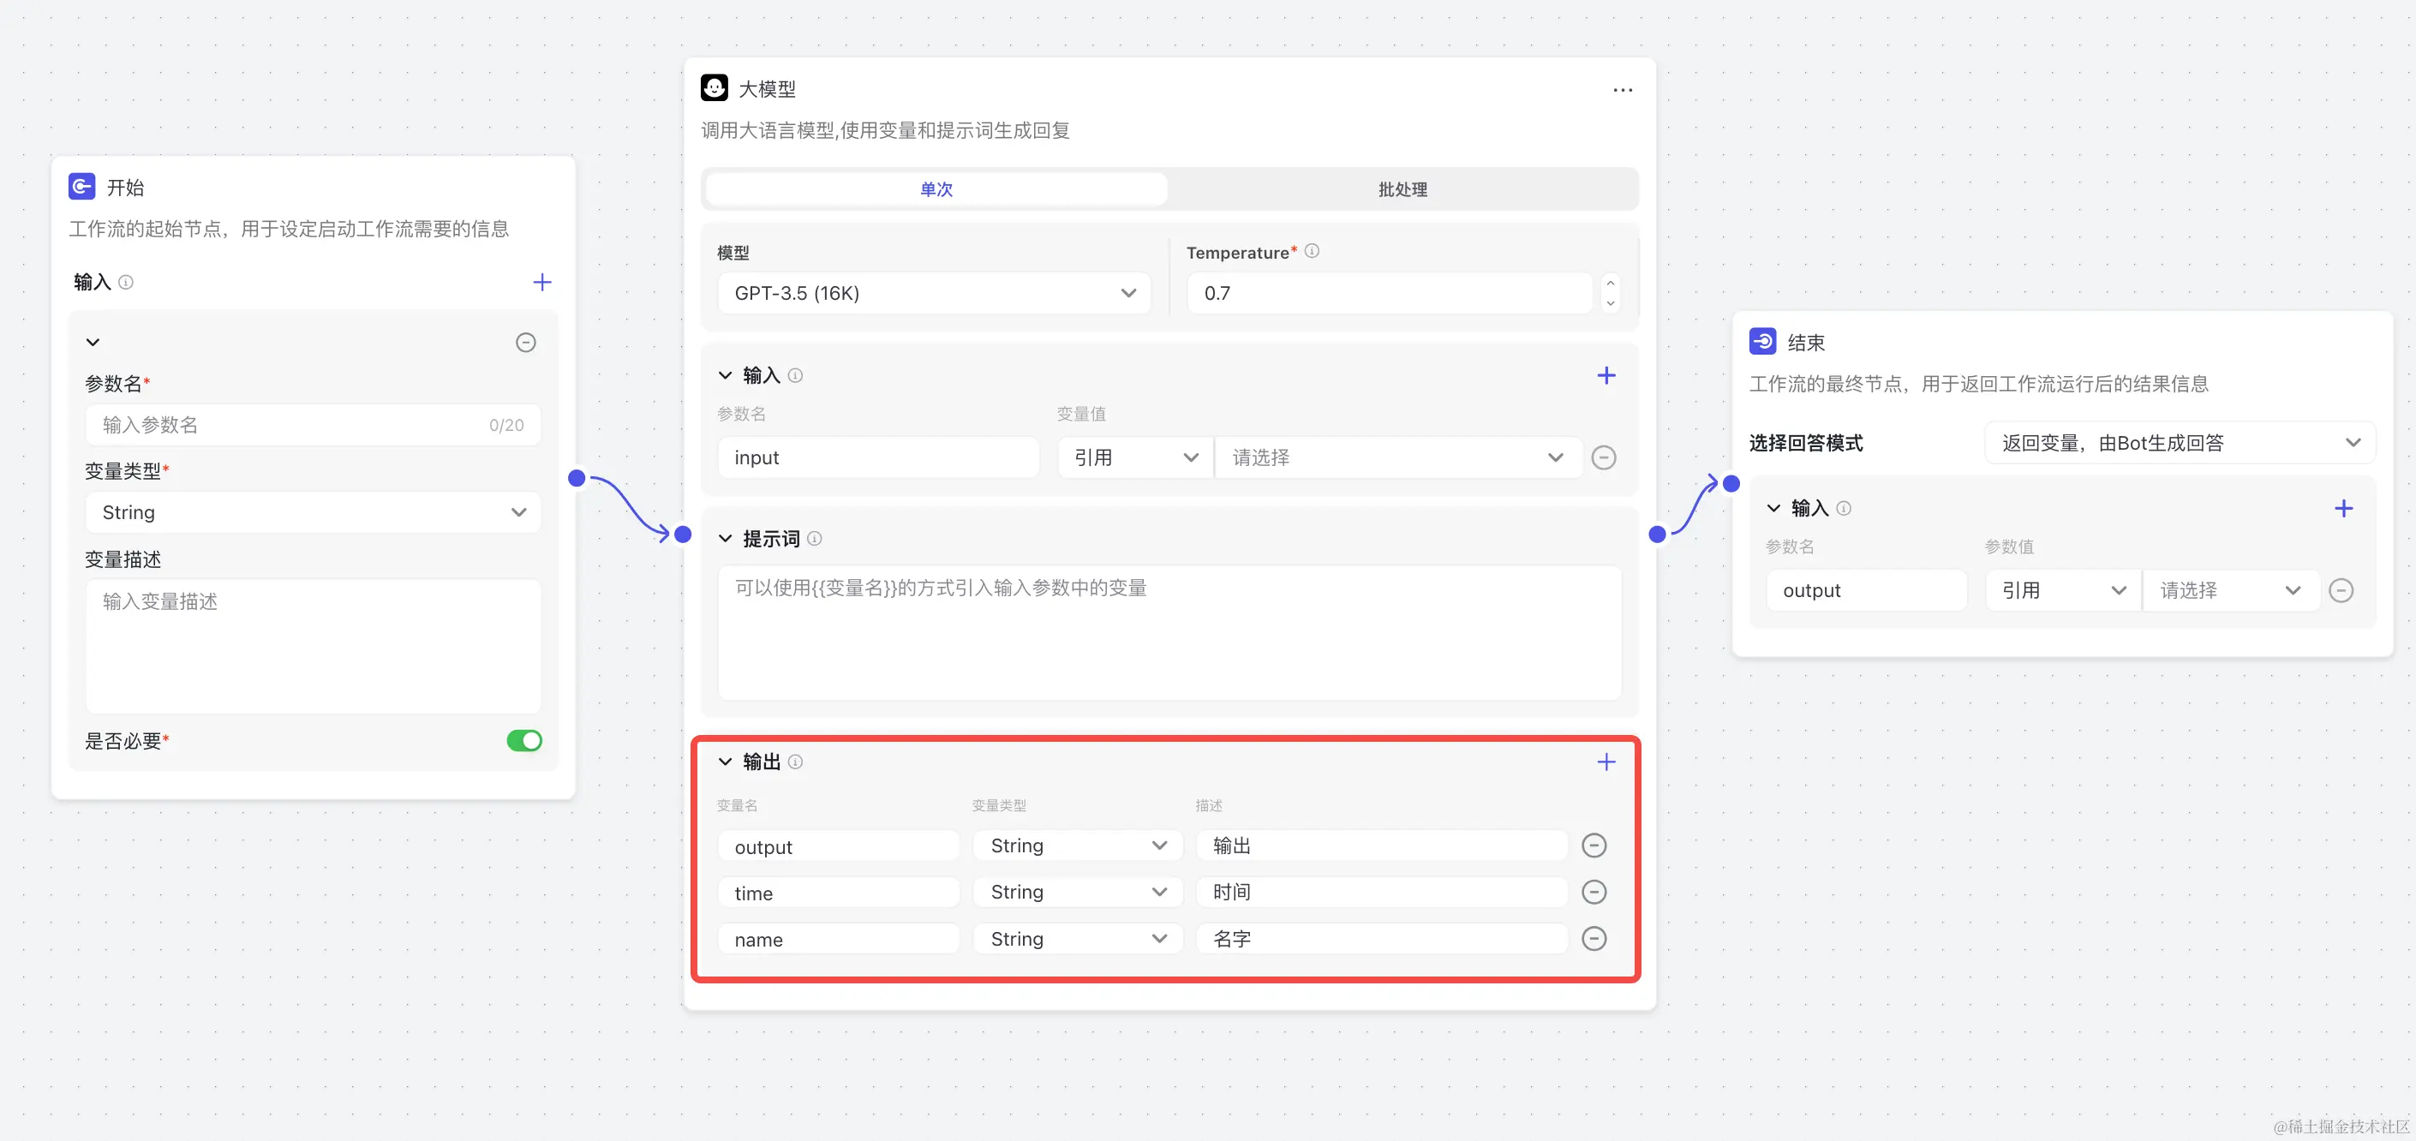
Task: Click the 开始 node icon
Action: [x=81, y=187]
